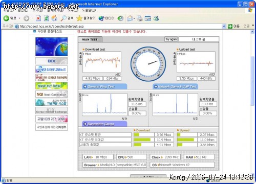Viewport: 256px width, 184px height.
Task: Select the WAN TEST tab
Action: [90, 39]
